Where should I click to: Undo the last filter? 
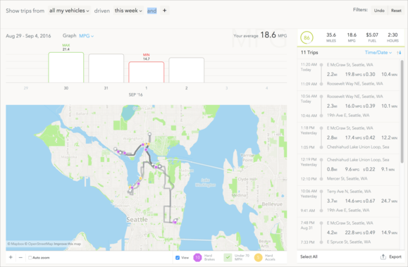pyautogui.click(x=379, y=11)
